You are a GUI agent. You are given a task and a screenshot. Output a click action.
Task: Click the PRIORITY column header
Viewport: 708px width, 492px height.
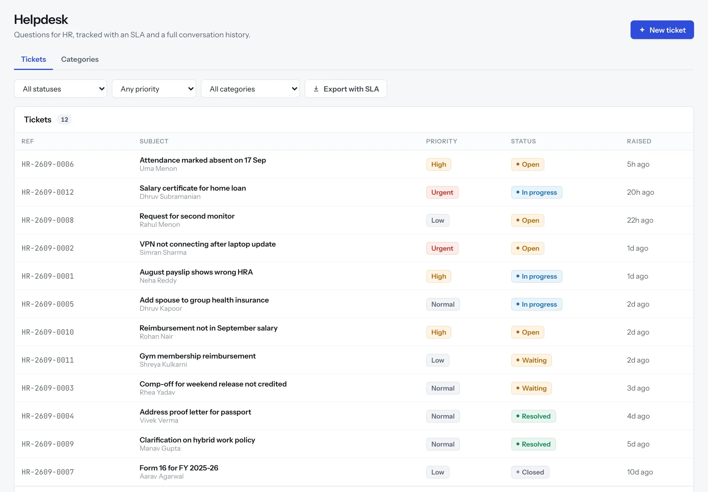[x=441, y=141]
